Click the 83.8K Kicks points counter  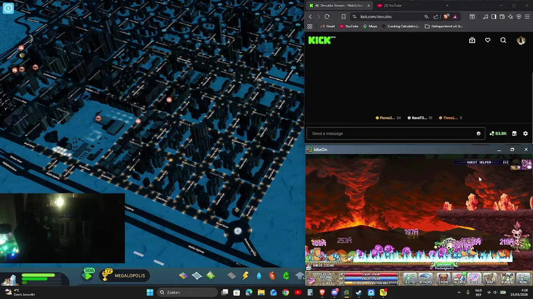tap(498, 133)
